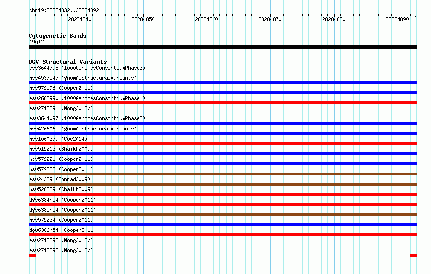Click the brown bar under dgv6385n54
431x274 pixels.
point(223,215)
